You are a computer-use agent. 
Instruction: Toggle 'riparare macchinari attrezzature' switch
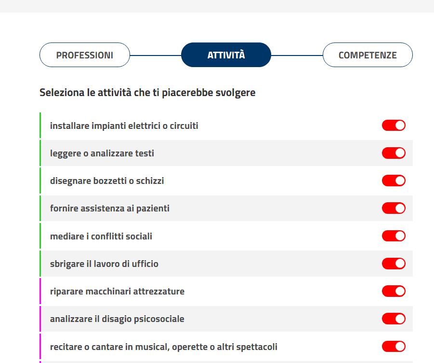(x=394, y=291)
